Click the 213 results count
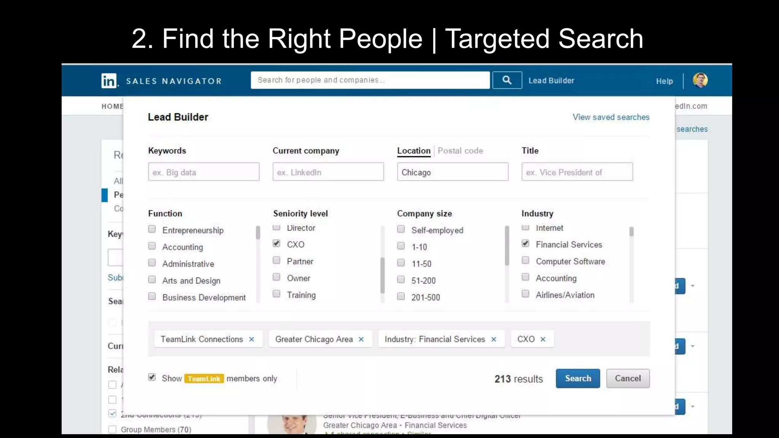The height and width of the screenshot is (438, 779). coord(518,379)
